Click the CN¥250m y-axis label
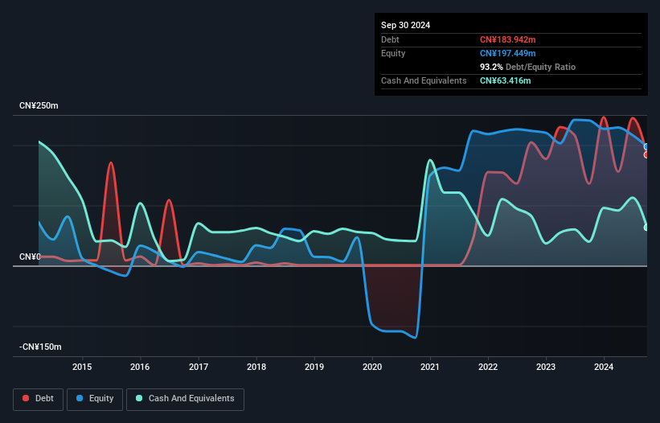This screenshot has height=423, width=660. (x=39, y=105)
